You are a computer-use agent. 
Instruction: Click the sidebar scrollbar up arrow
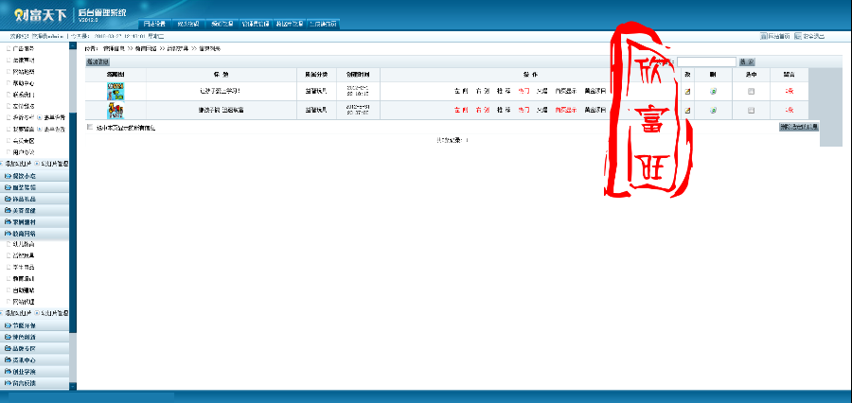(x=73, y=46)
